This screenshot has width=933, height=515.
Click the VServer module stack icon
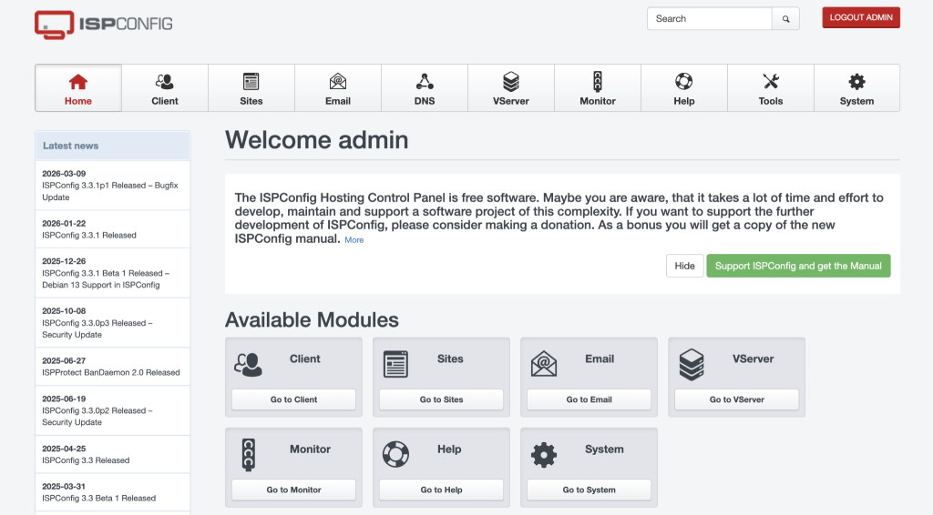click(x=692, y=364)
